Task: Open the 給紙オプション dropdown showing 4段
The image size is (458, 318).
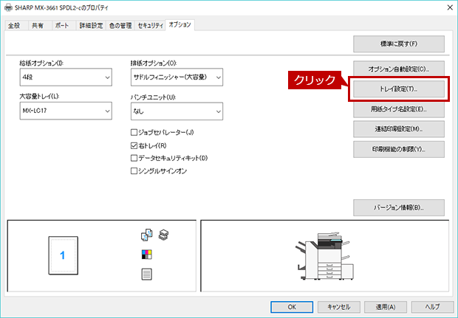Action: tap(66, 77)
